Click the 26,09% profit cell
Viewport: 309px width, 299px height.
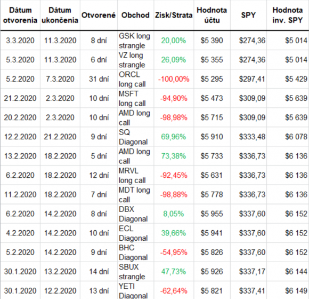(174, 60)
